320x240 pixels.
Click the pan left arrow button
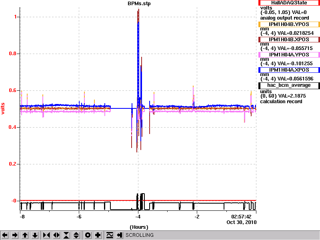(x=5, y=235)
